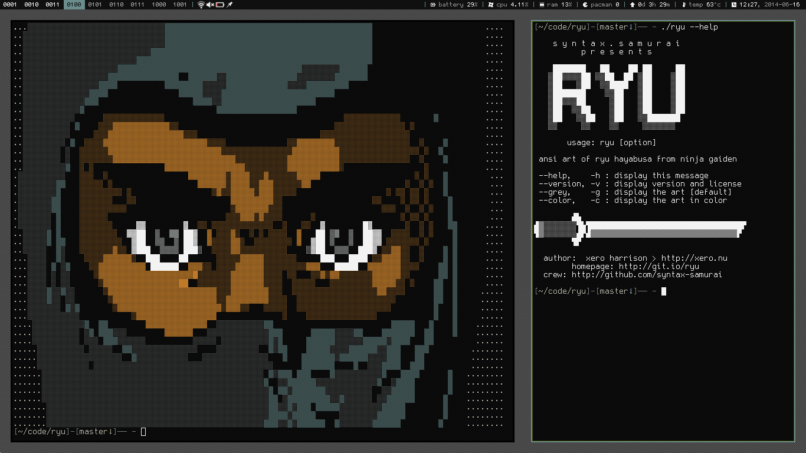Click the pacman icon in status bar
Screen dimensions: 806x453
tap(585, 5)
